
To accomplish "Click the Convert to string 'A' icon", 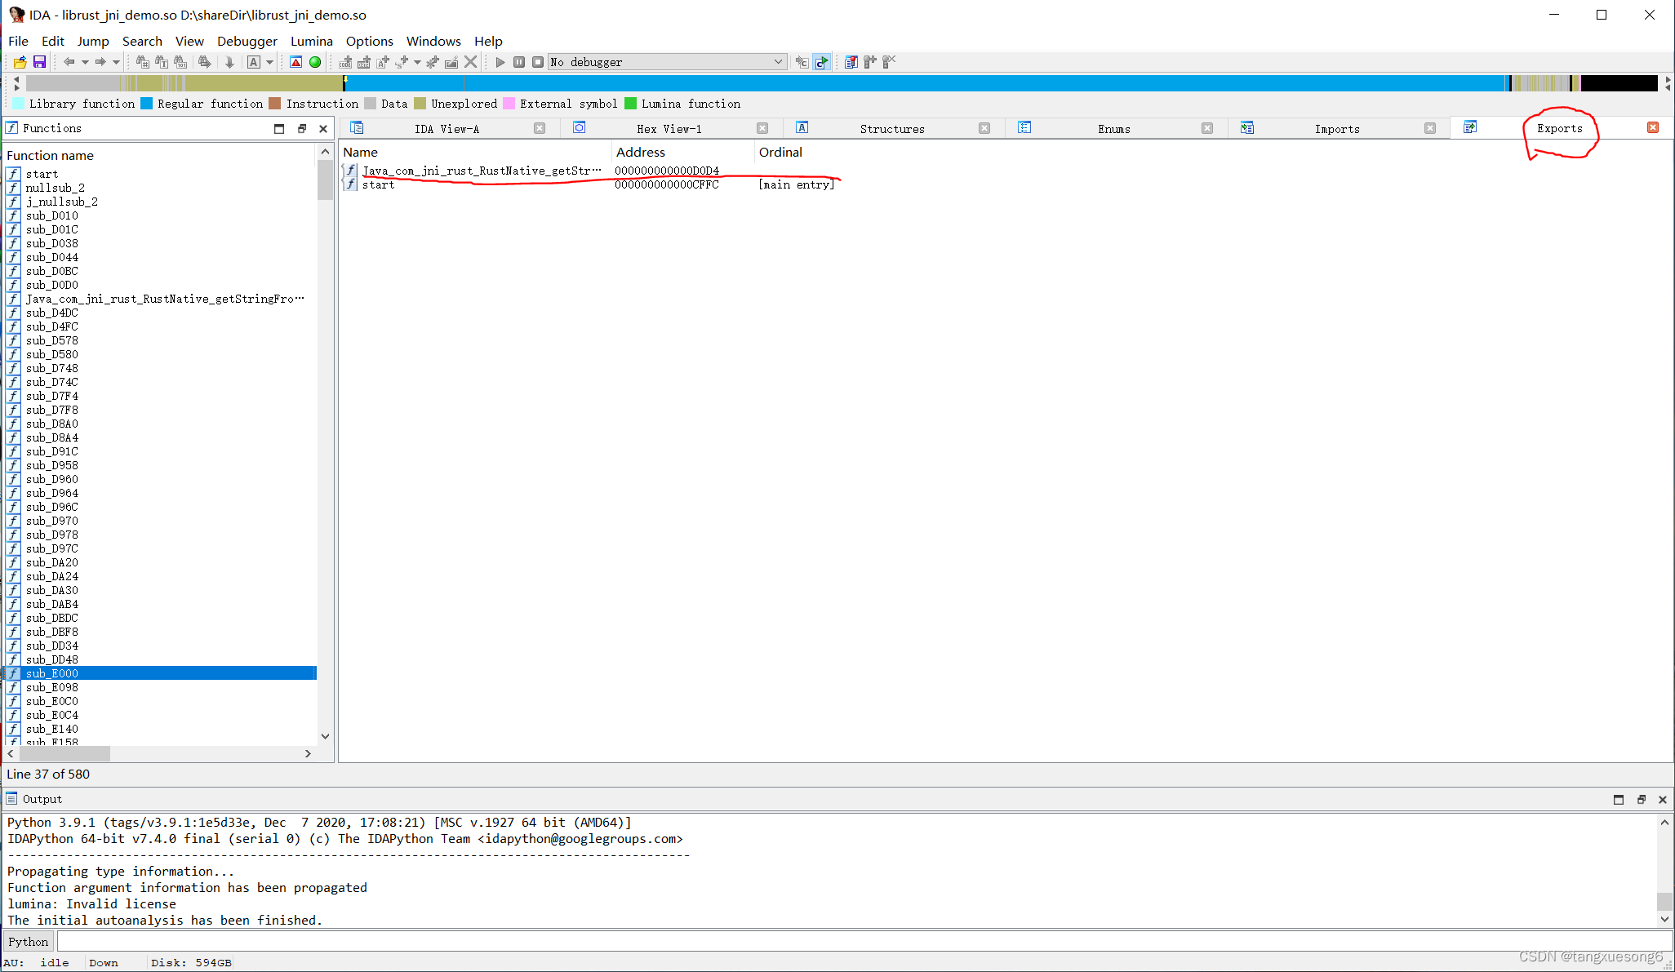I will pos(383,62).
